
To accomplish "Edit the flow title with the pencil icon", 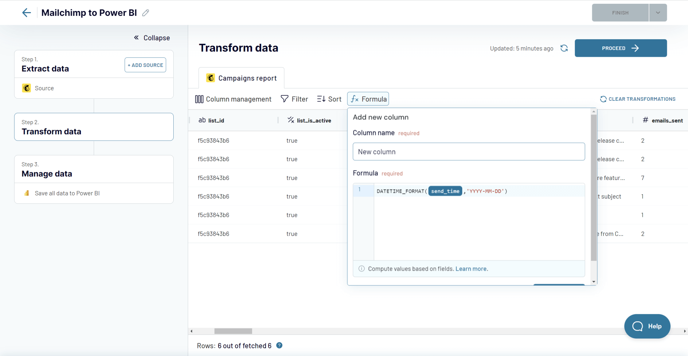I will [145, 12].
